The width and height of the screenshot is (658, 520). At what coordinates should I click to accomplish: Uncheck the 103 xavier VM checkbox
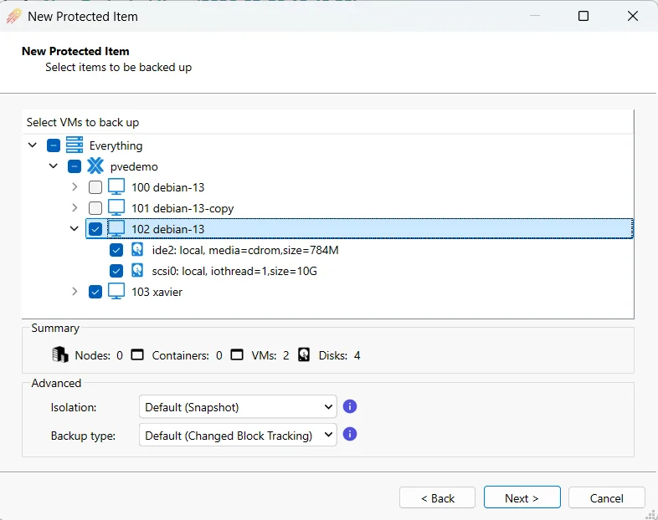pos(95,292)
